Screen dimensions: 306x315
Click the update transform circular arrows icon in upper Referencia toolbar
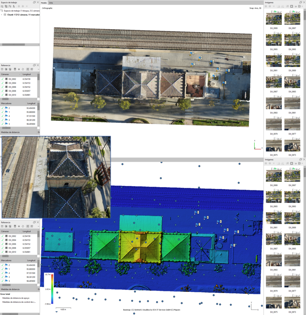23,69
